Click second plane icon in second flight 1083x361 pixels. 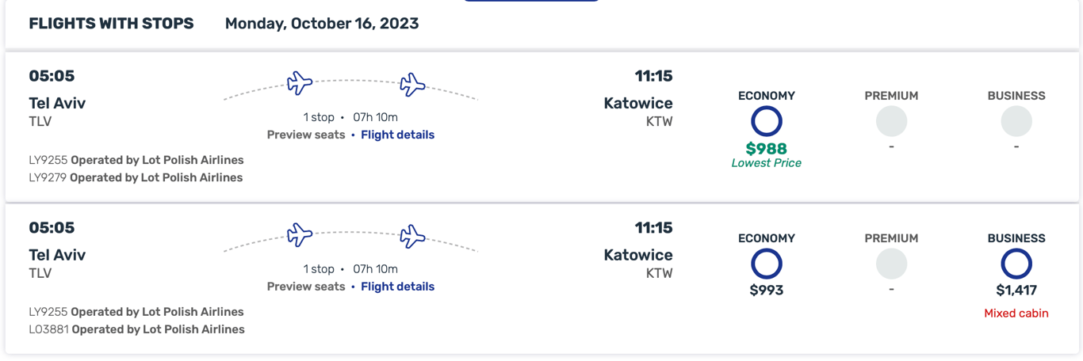tap(412, 236)
